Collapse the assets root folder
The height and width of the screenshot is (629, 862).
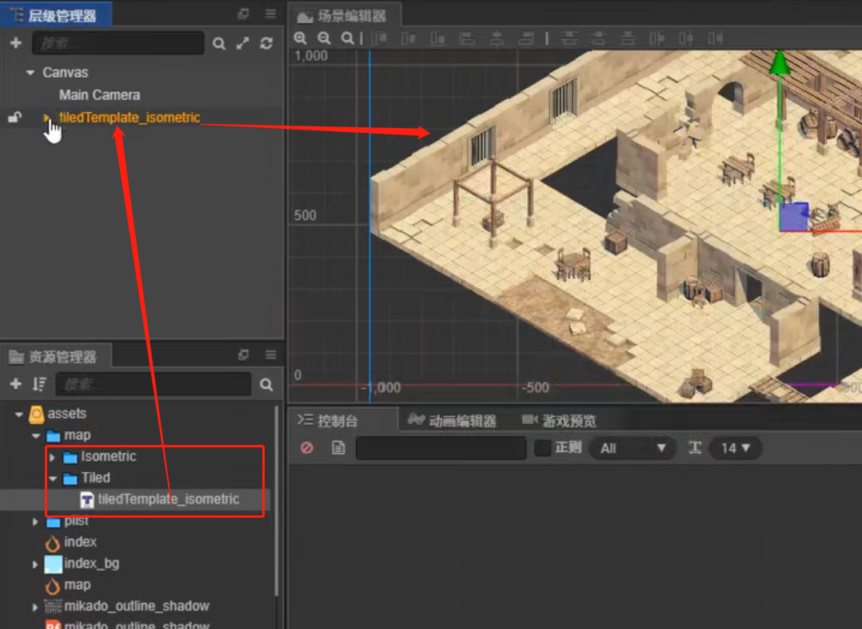click(x=18, y=414)
